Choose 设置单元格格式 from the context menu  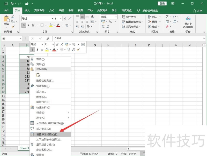pos(48,134)
